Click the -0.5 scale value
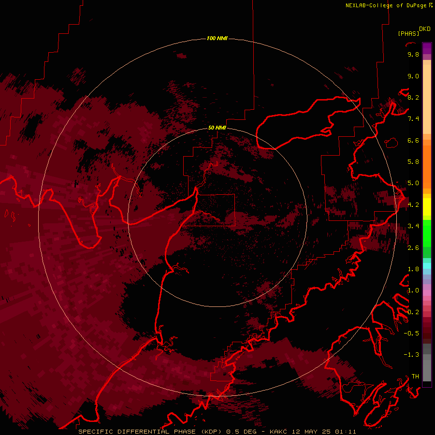The height and width of the screenshot is (435, 435). tap(411, 333)
